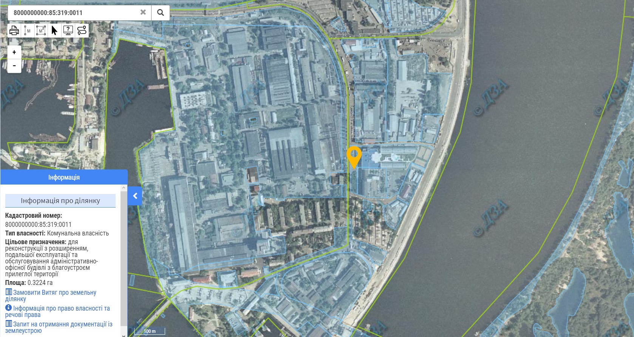Screen dimensions: 634x337
Task: Click inside the cadastral number search field
Action: click(74, 12)
